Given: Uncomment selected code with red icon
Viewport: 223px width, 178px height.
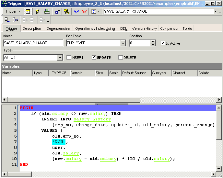Looking at the screenshot, I should pyautogui.click(x=84, y=11).
